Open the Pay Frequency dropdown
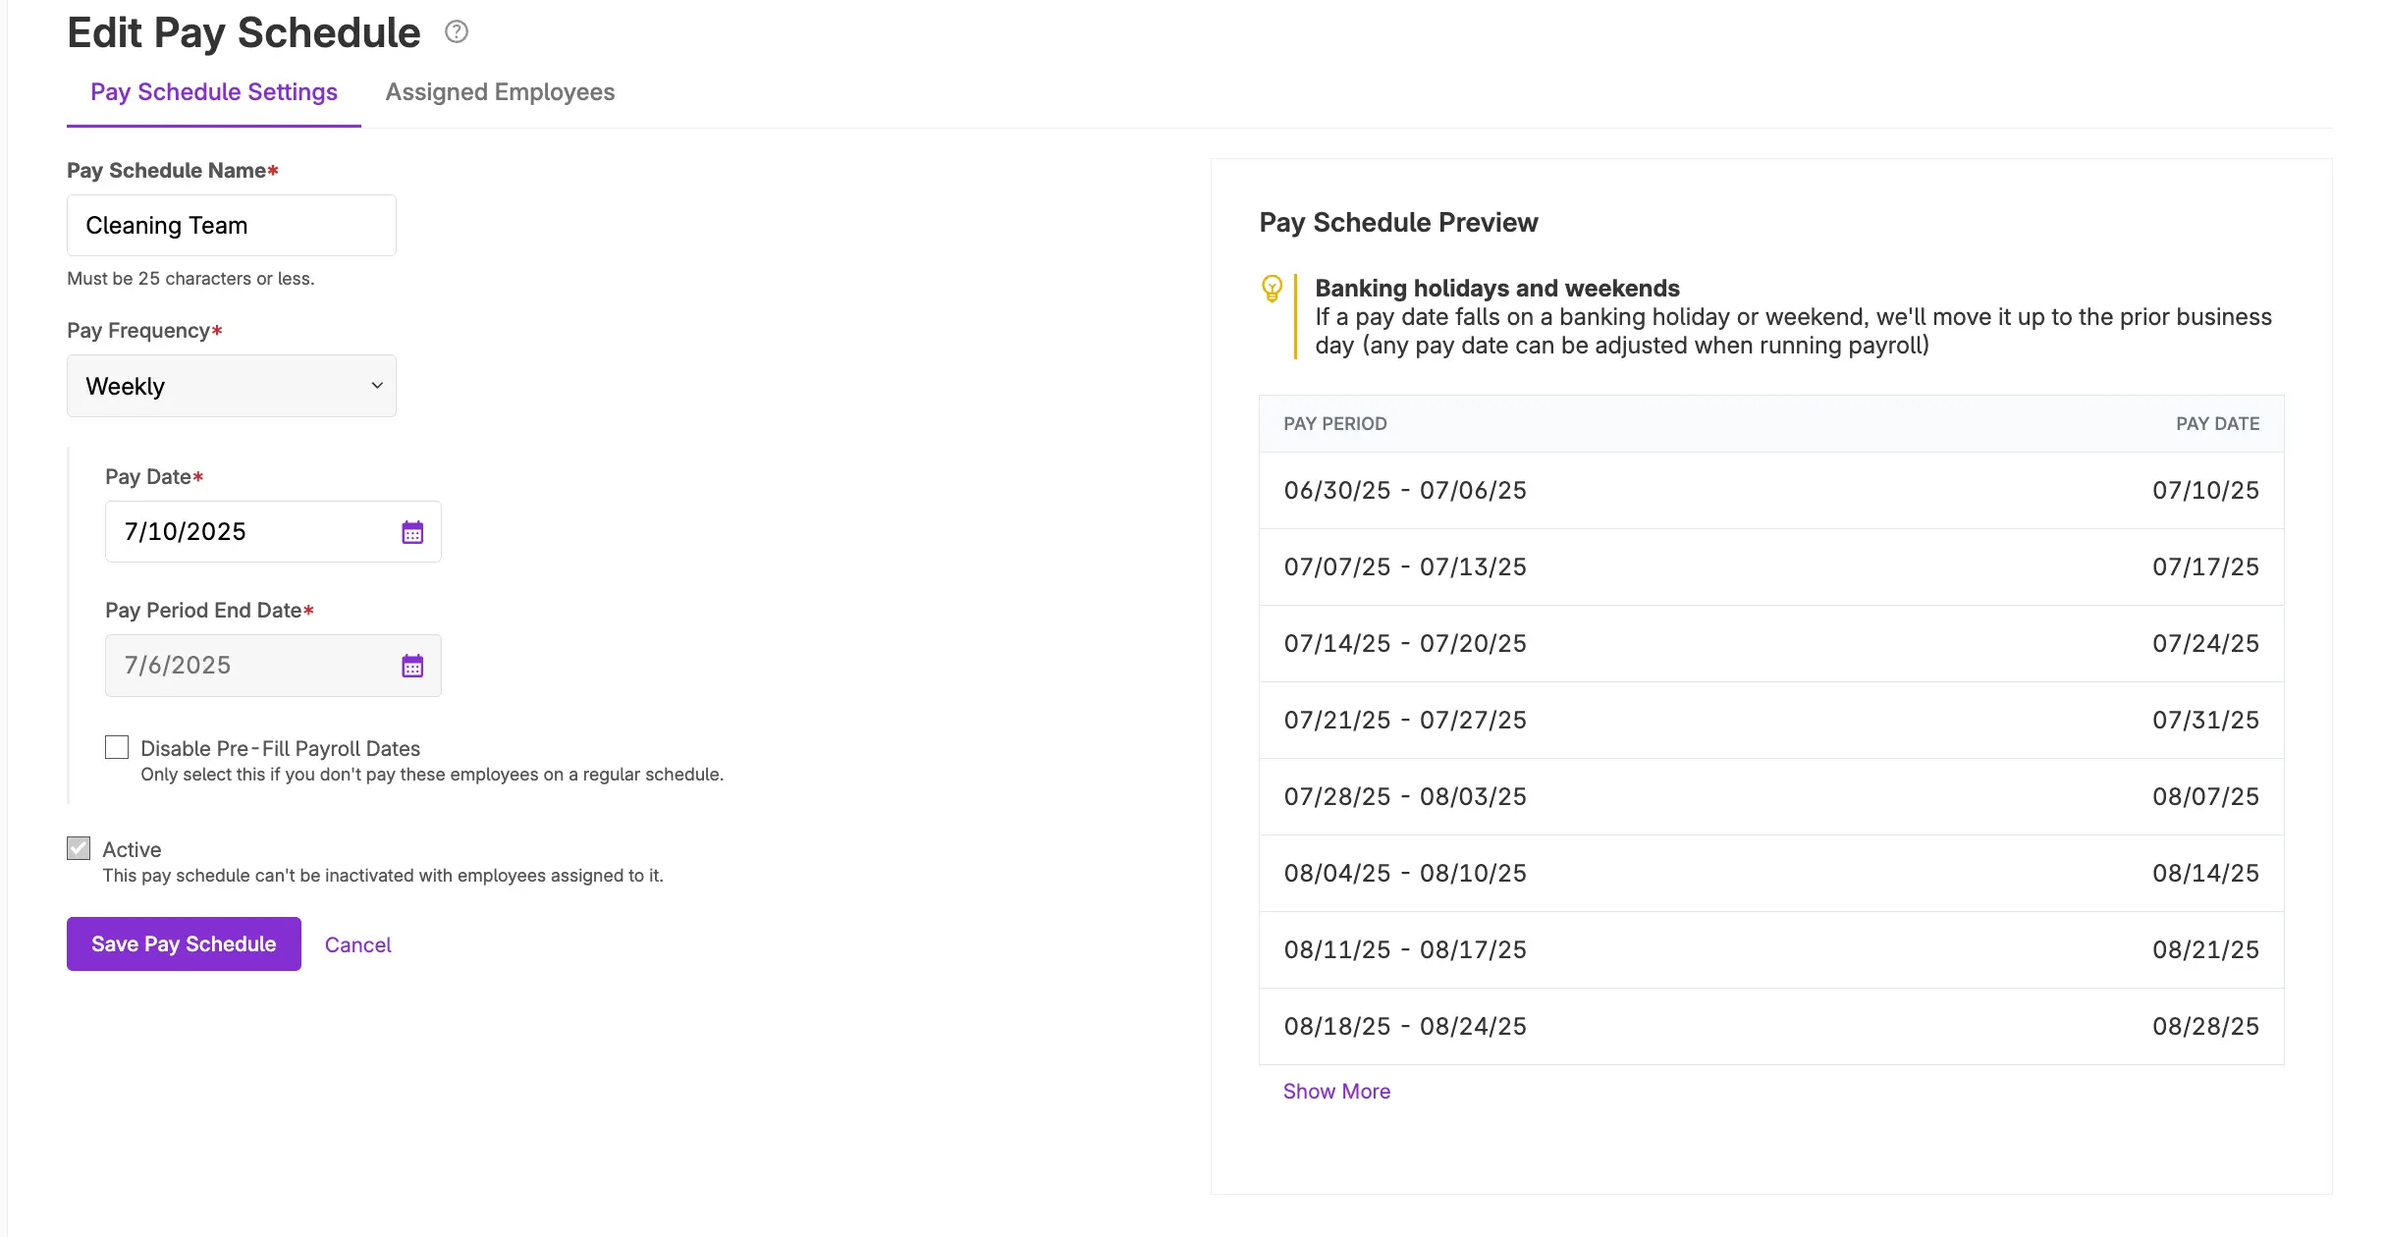The width and height of the screenshot is (2386, 1237). pos(232,386)
